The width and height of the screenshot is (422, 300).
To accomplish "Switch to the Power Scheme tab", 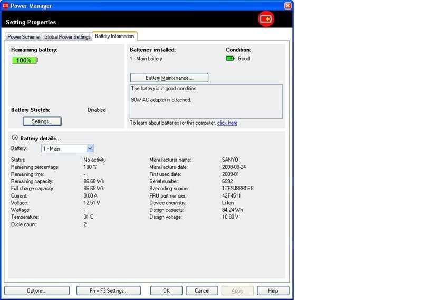I will 23,37.
